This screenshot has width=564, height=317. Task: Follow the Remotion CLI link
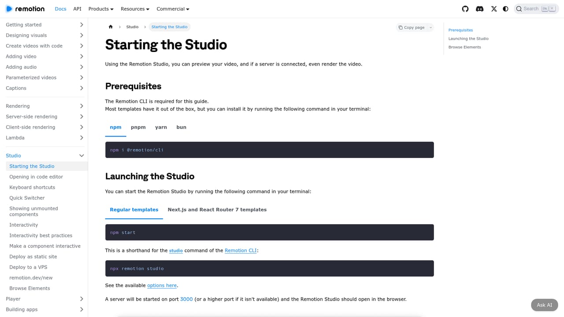pyautogui.click(x=241, y=251)
